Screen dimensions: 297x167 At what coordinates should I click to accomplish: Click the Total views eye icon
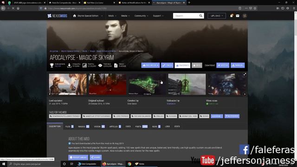(x=100, y=65)
